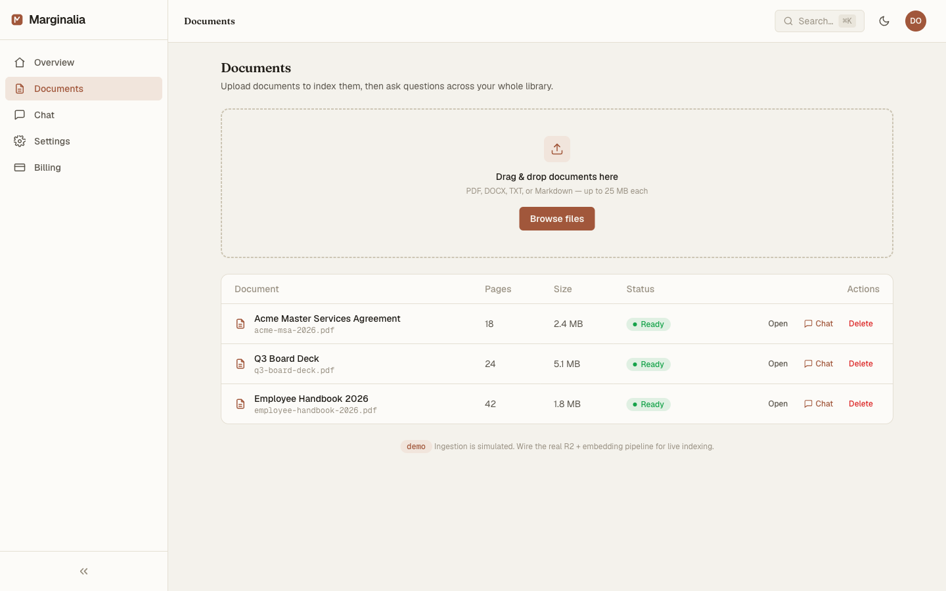Click the 42 pages cell
Viewport: 946px width, 591px height.
pyautogui.click(x=490, y=404)
